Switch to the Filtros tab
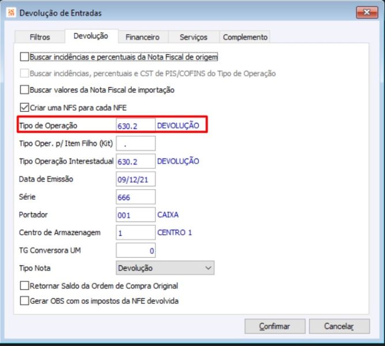Screen dimensions: 385x346 (x=40, y=37)
